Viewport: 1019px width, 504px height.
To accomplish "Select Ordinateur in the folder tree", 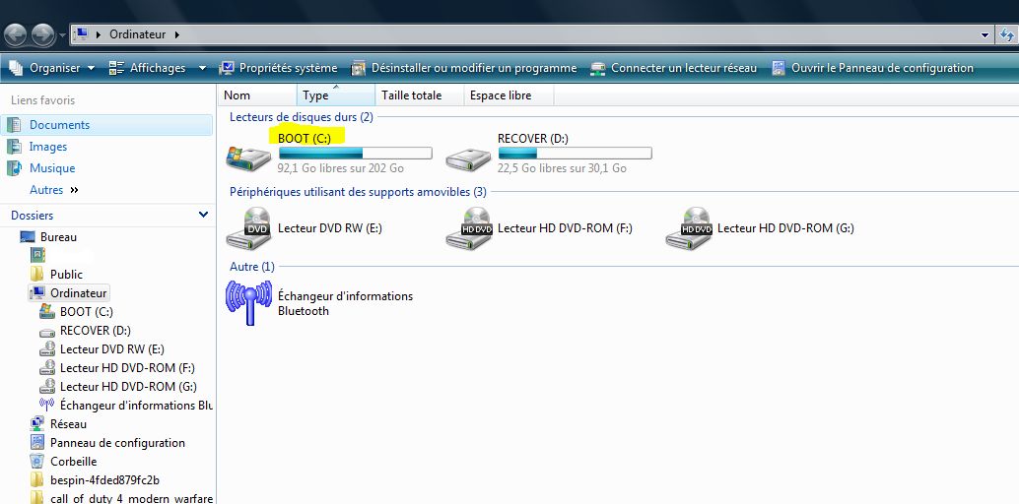I will coord(79,293).
